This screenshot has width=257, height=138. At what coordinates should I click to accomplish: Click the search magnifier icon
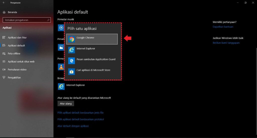pos(48,20)
